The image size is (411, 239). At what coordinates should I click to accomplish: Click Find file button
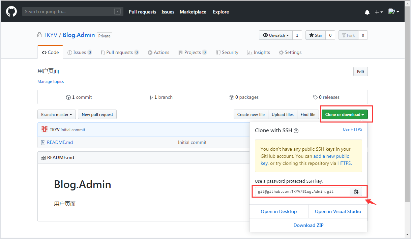point(308,114)
